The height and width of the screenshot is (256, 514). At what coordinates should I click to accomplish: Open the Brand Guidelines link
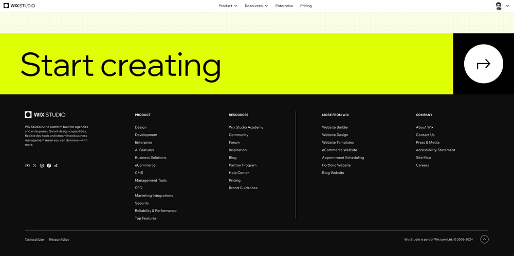[x=243, y=188]
